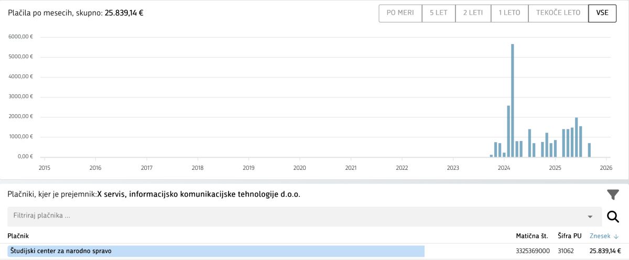Click the Znesek sort arrow
This screenshot has height=260, width=629.
pos(616,236)
